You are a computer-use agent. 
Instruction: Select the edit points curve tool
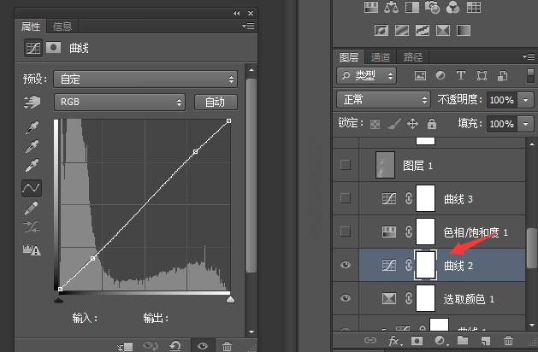[32, 188]
